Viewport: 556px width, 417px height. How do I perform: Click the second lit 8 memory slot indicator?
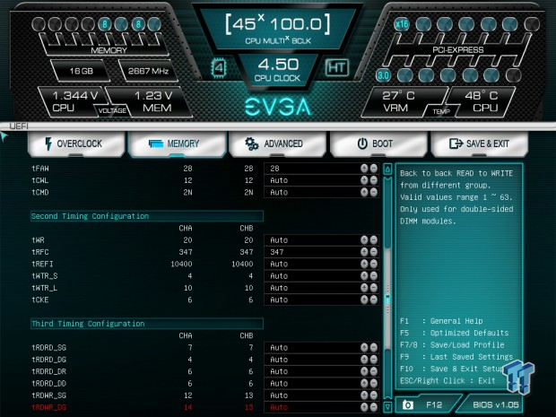(x=138, y=24)
